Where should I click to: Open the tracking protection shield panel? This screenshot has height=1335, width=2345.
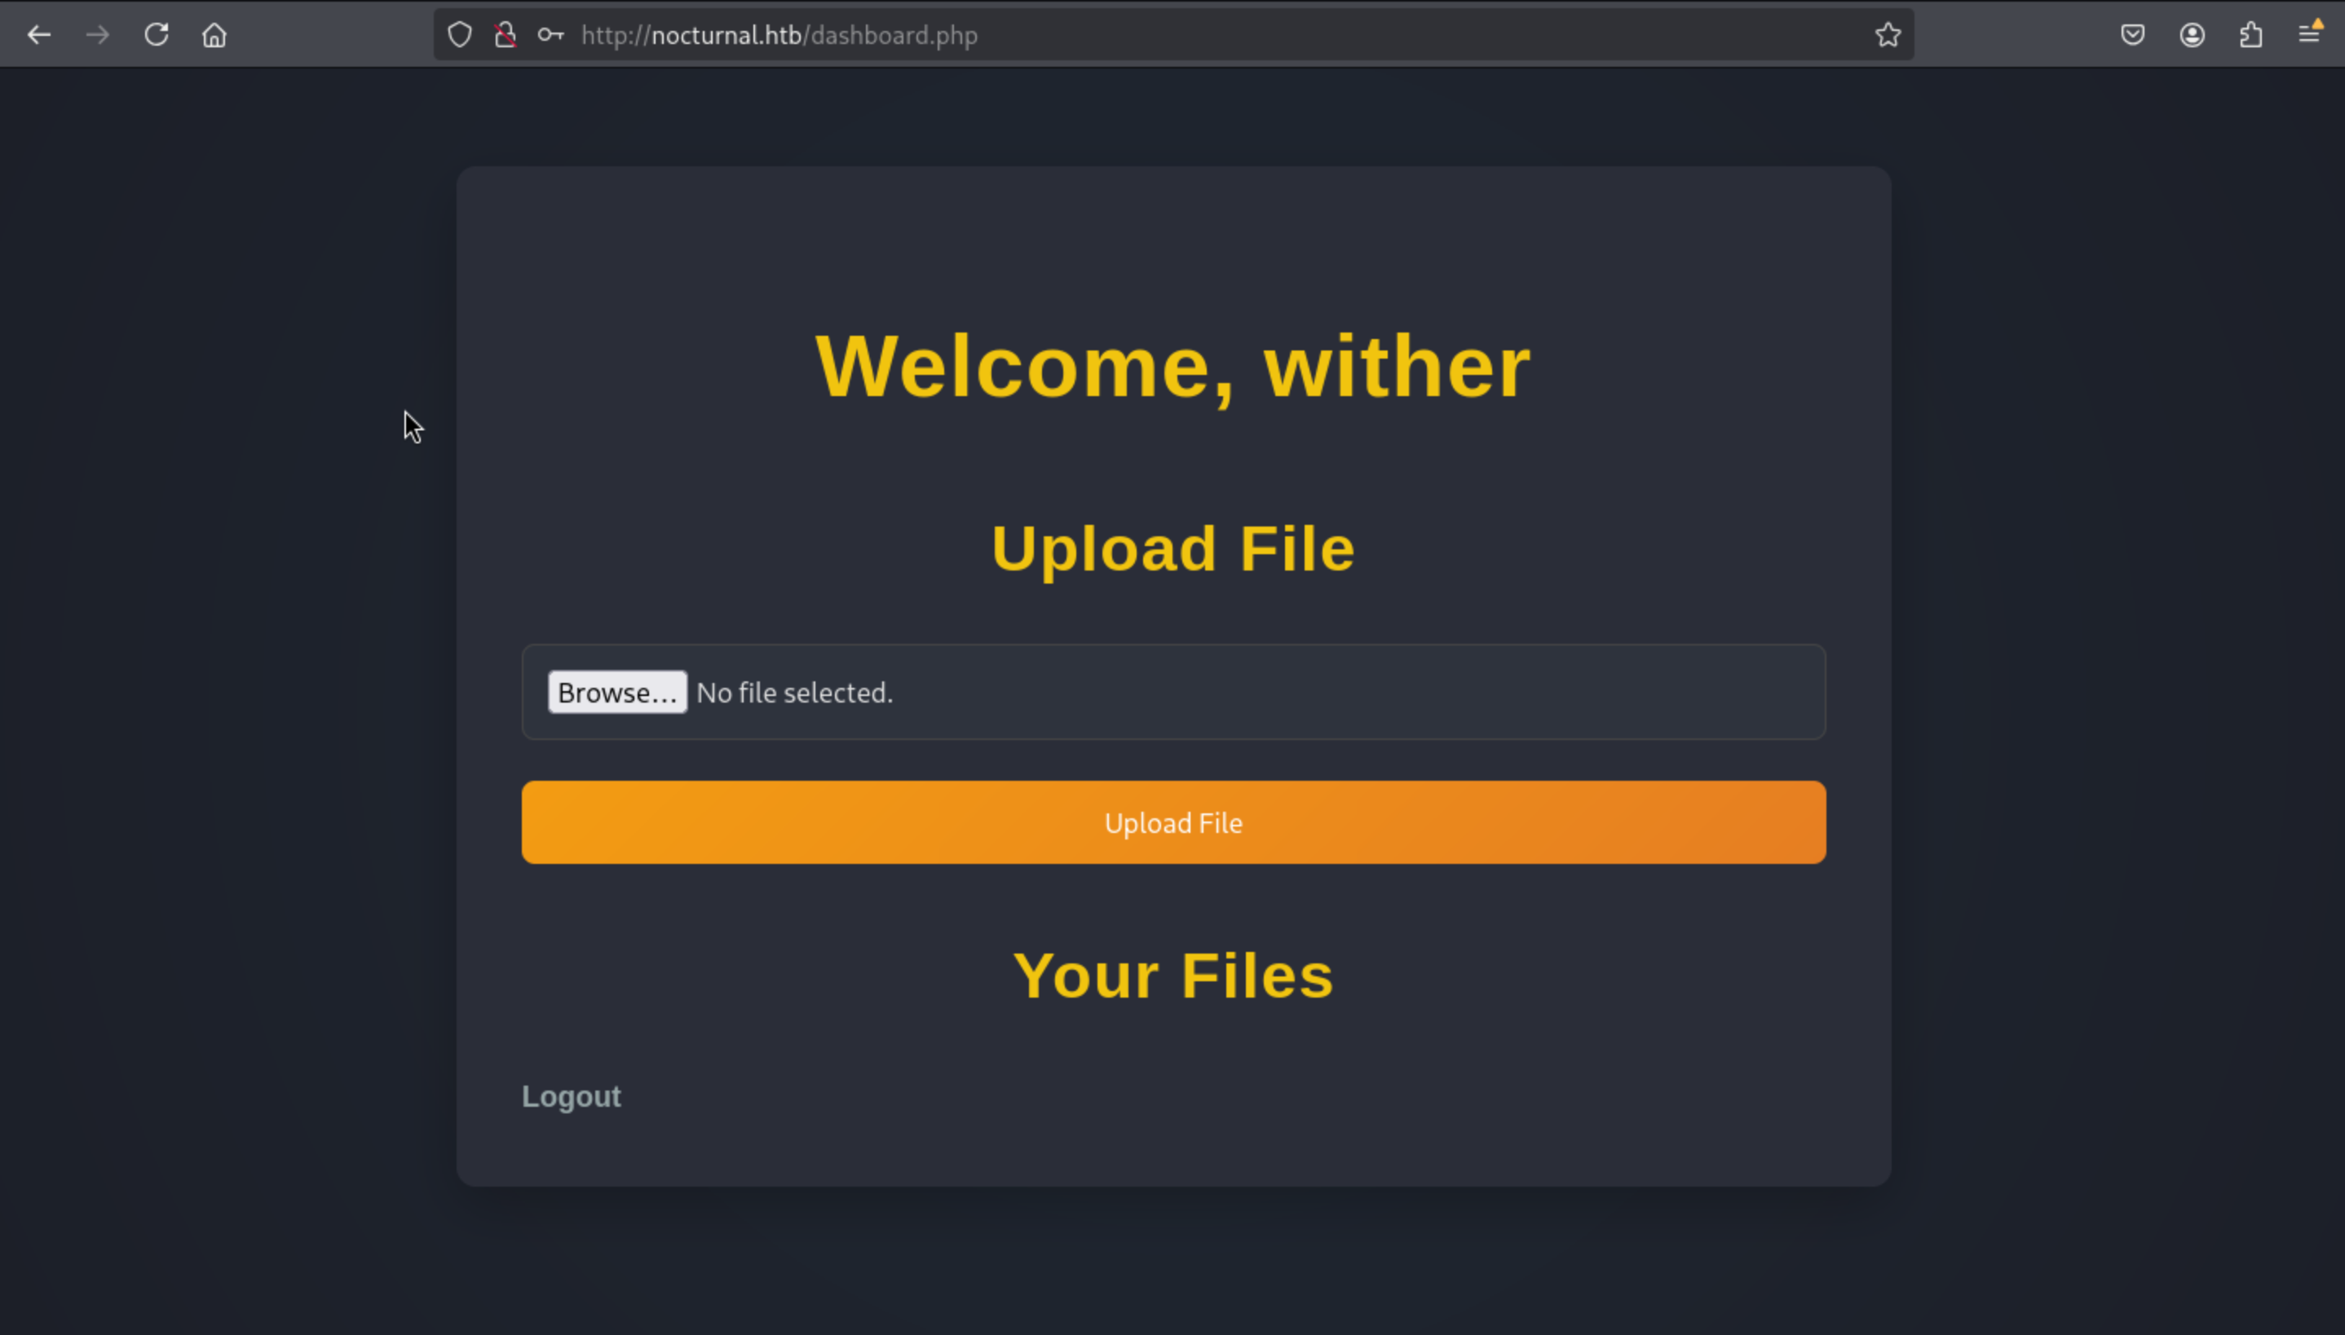coord(460,35)
